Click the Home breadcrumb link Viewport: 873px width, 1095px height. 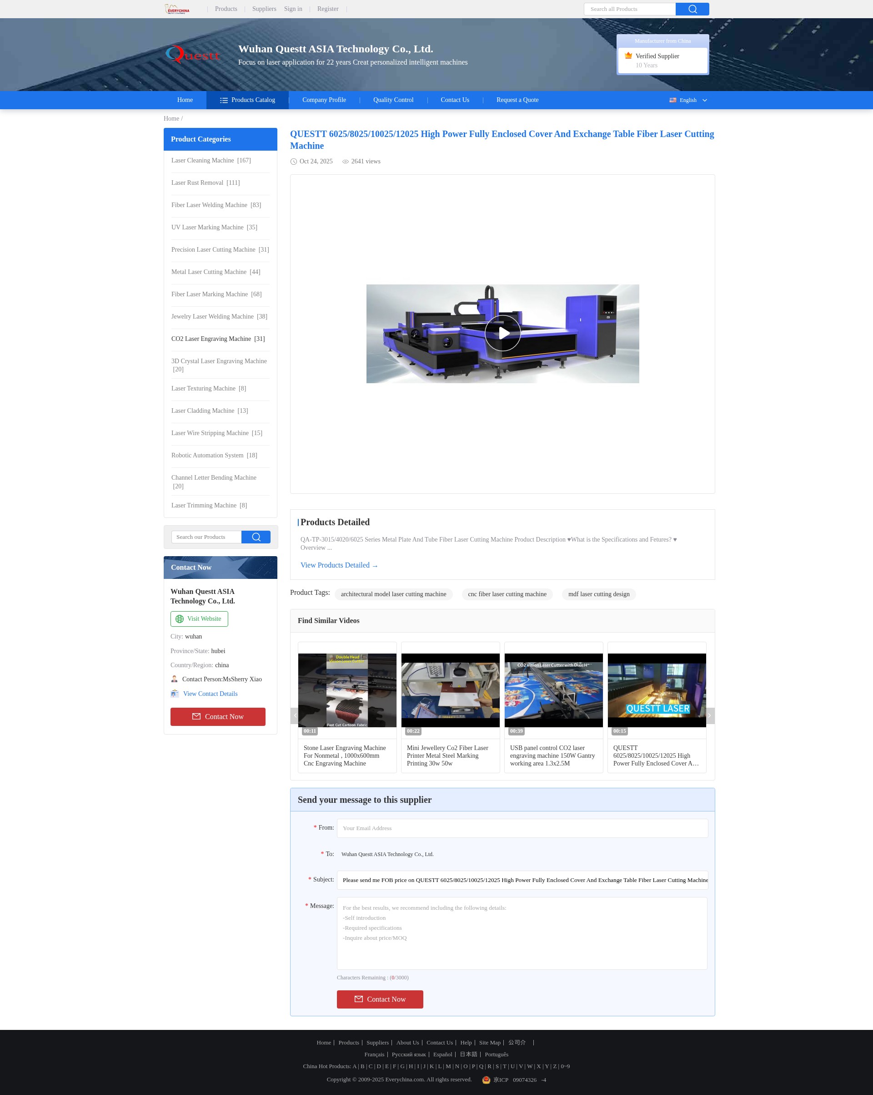click(x=171, y=118)
